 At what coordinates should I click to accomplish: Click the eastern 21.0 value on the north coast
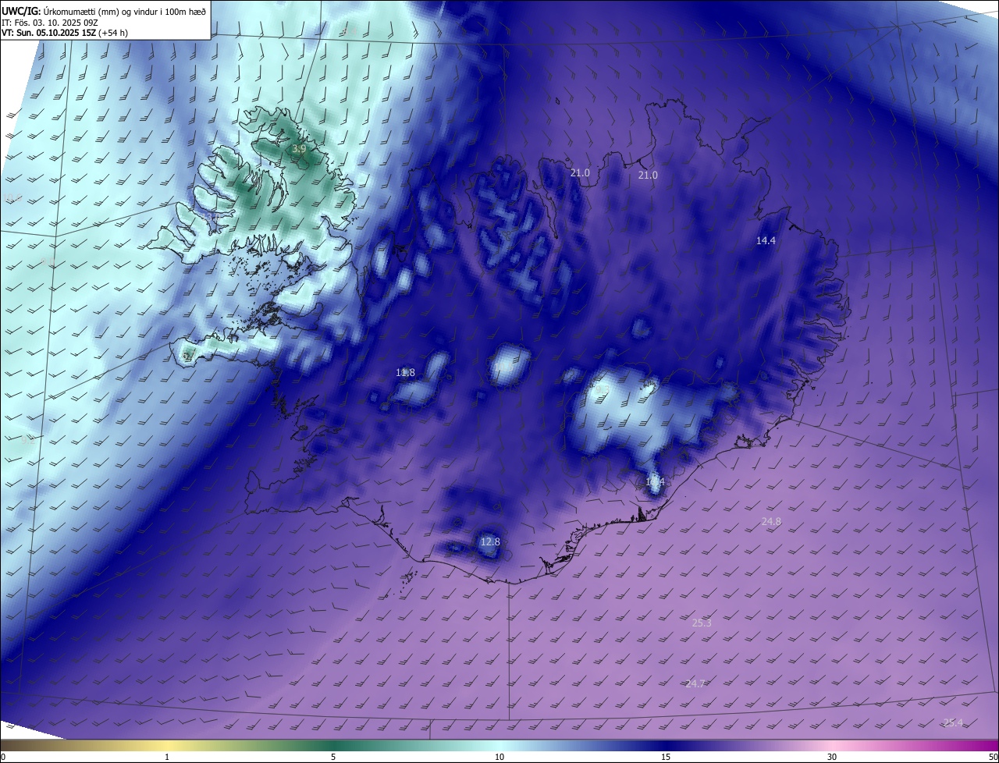click(648, 176)
